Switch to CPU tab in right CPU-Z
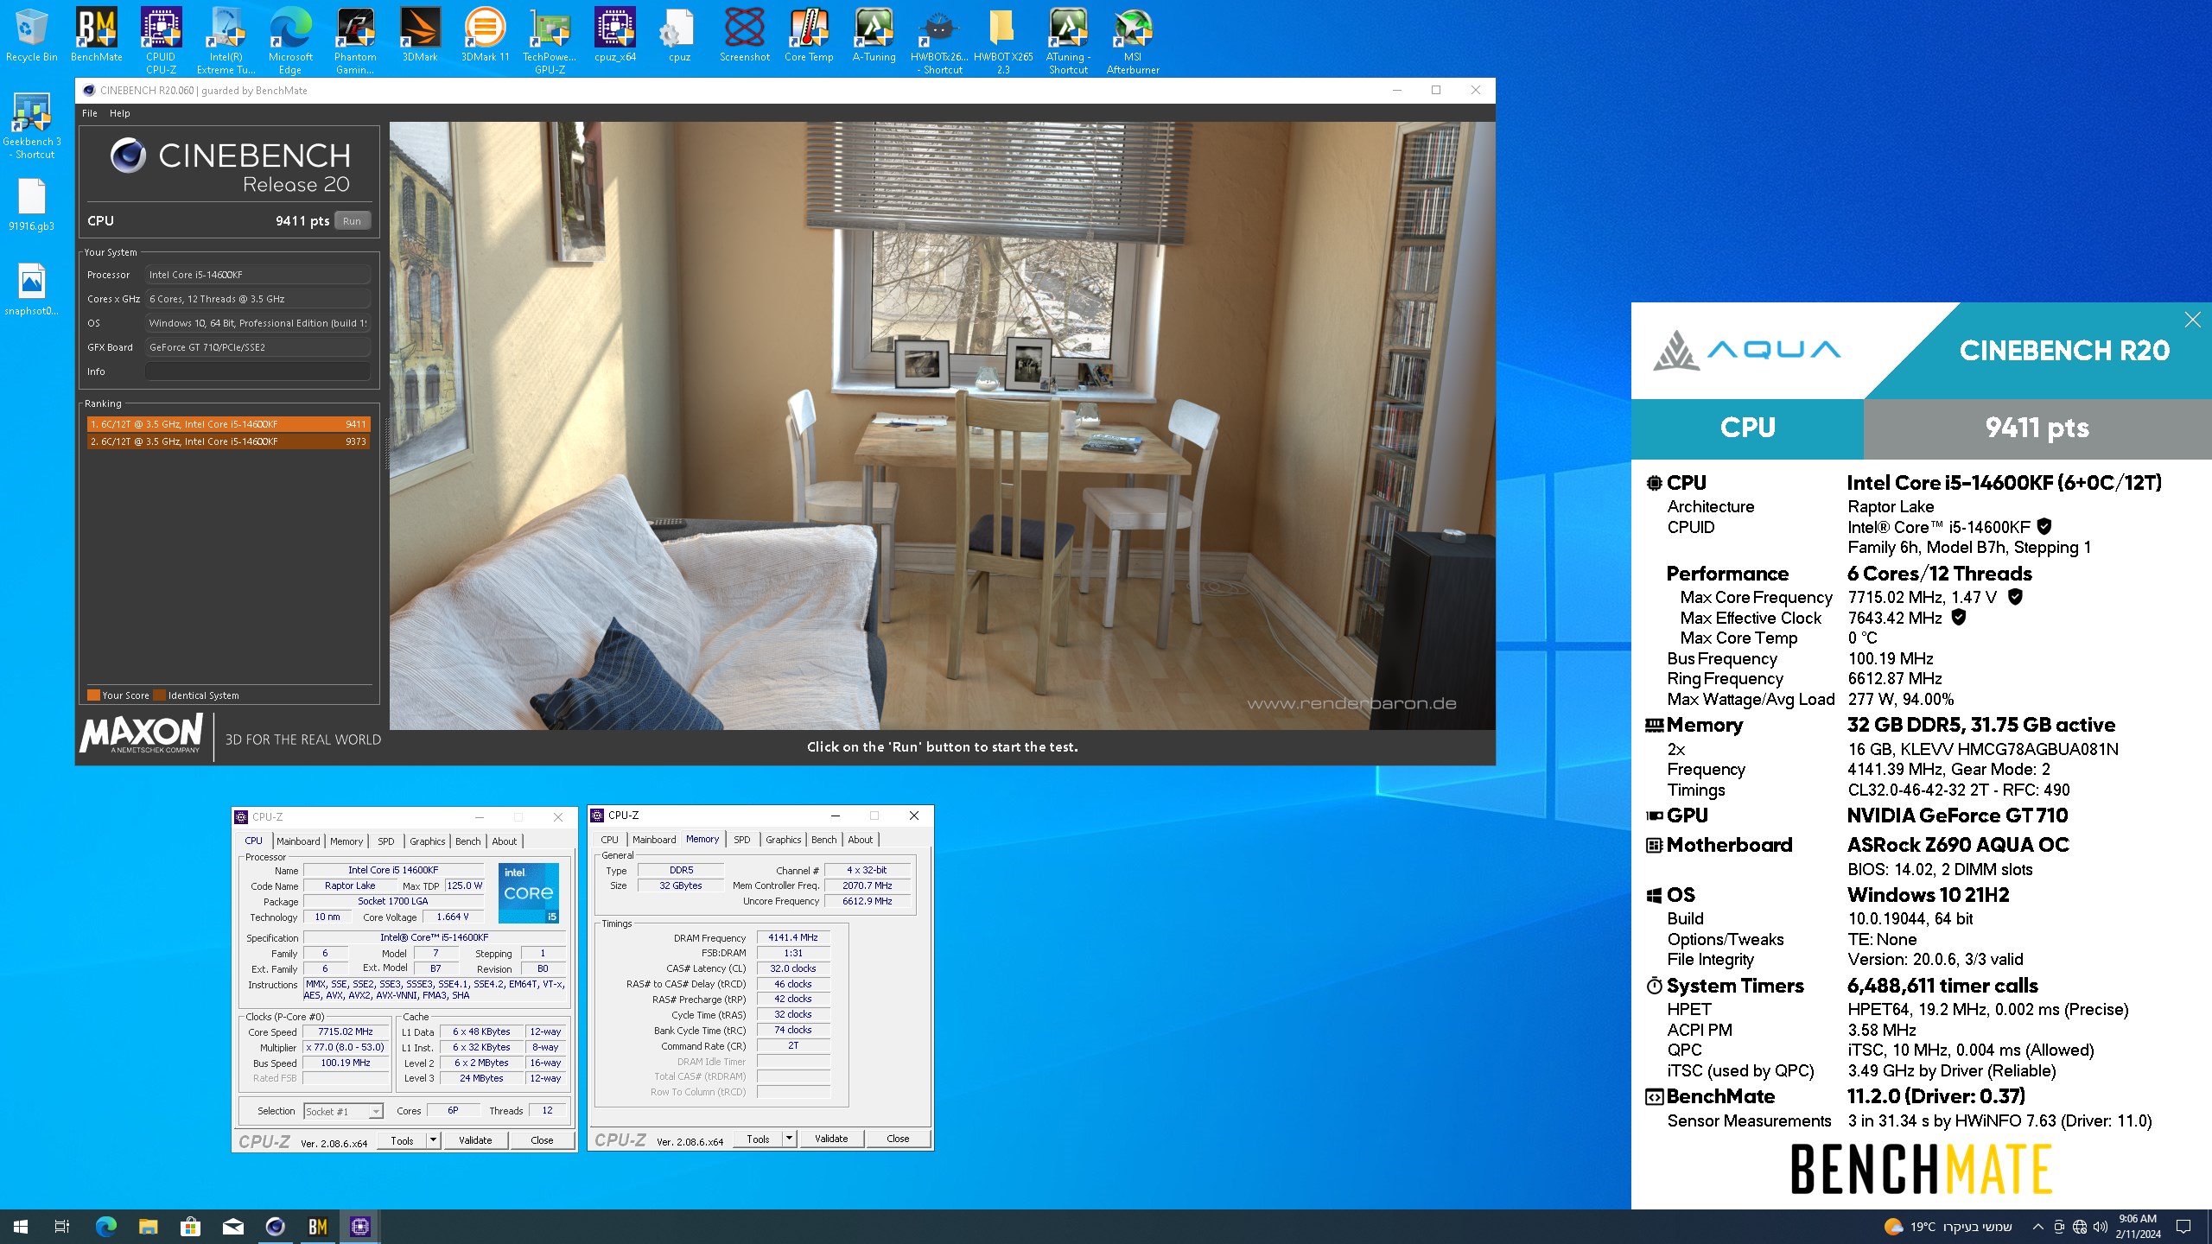This screenshot has width=2212, height=1244. (609, 840)
